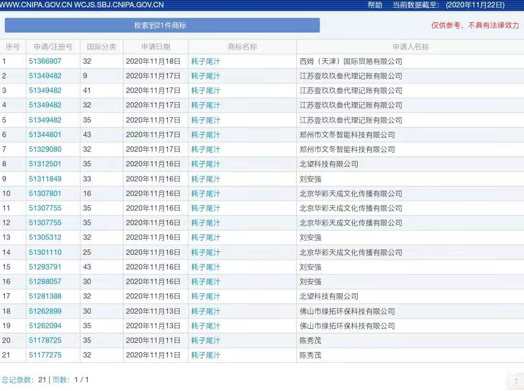Open 耗子尾汁 trademark name in row 6

pyautogui.click(x=206, y=135)
